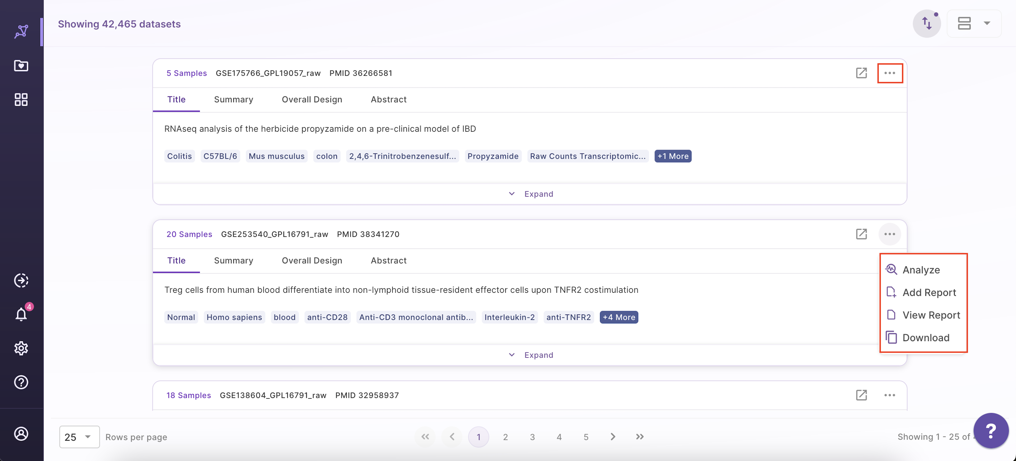Open more options for GSE175766 dataset
Viewport: 1016px width, 461px height.
pos(890,73)
